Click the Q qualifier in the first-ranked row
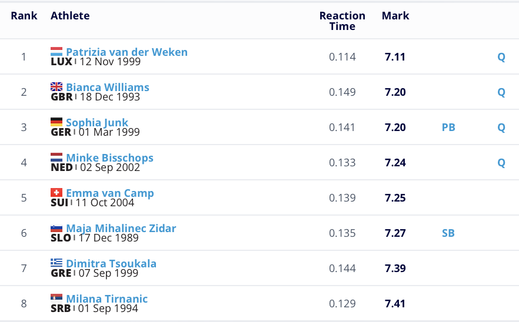Viewport: 519px width, 322px height. pos(501,57)
